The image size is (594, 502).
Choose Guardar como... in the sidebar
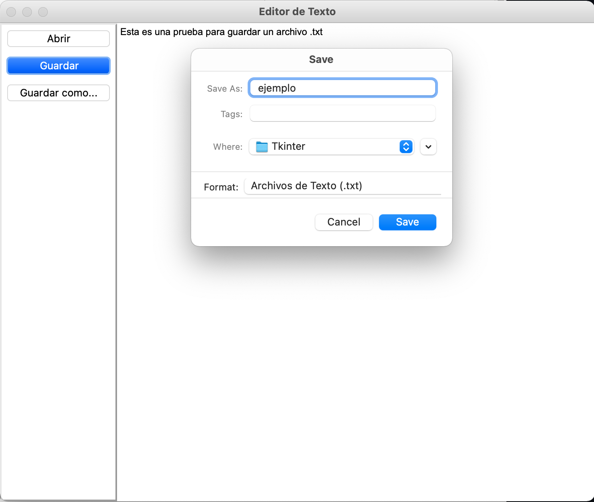click(x=58, y=92)
